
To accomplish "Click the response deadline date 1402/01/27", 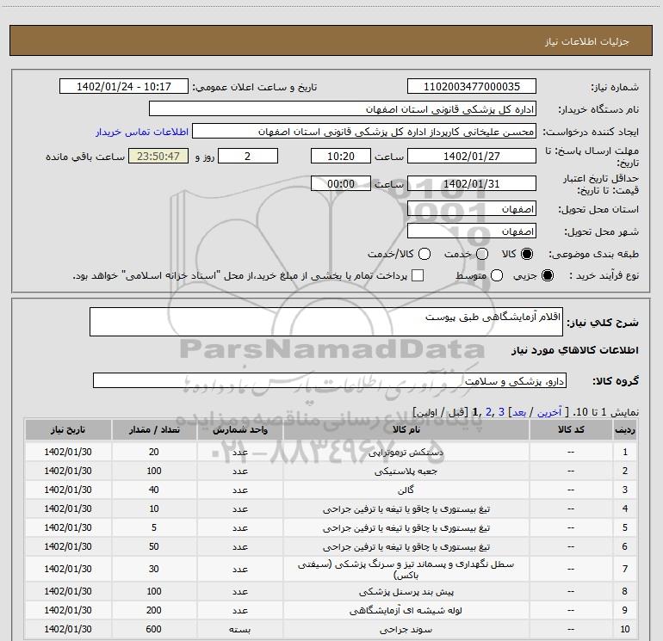I will tap(472, 156).
